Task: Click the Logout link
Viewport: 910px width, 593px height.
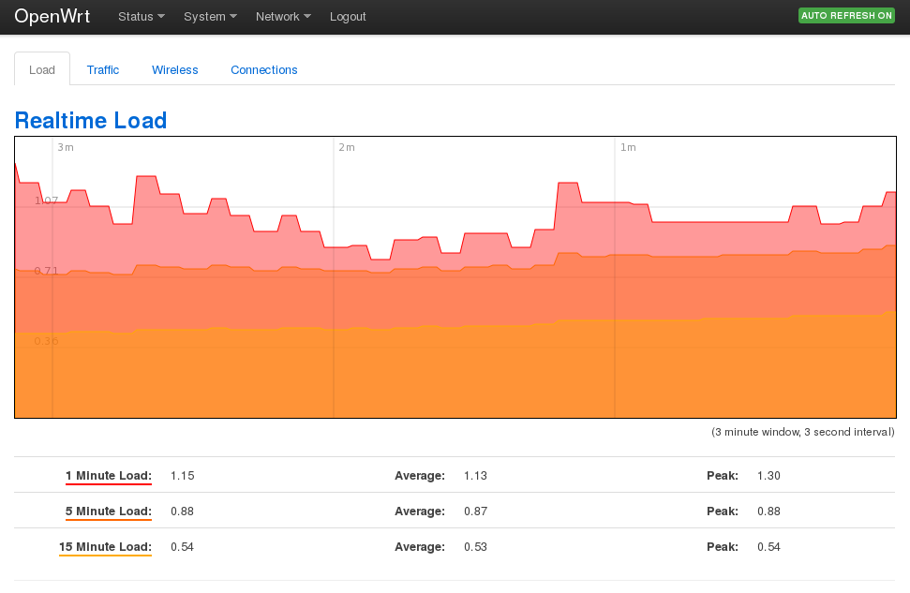Action: pos(348,17)
